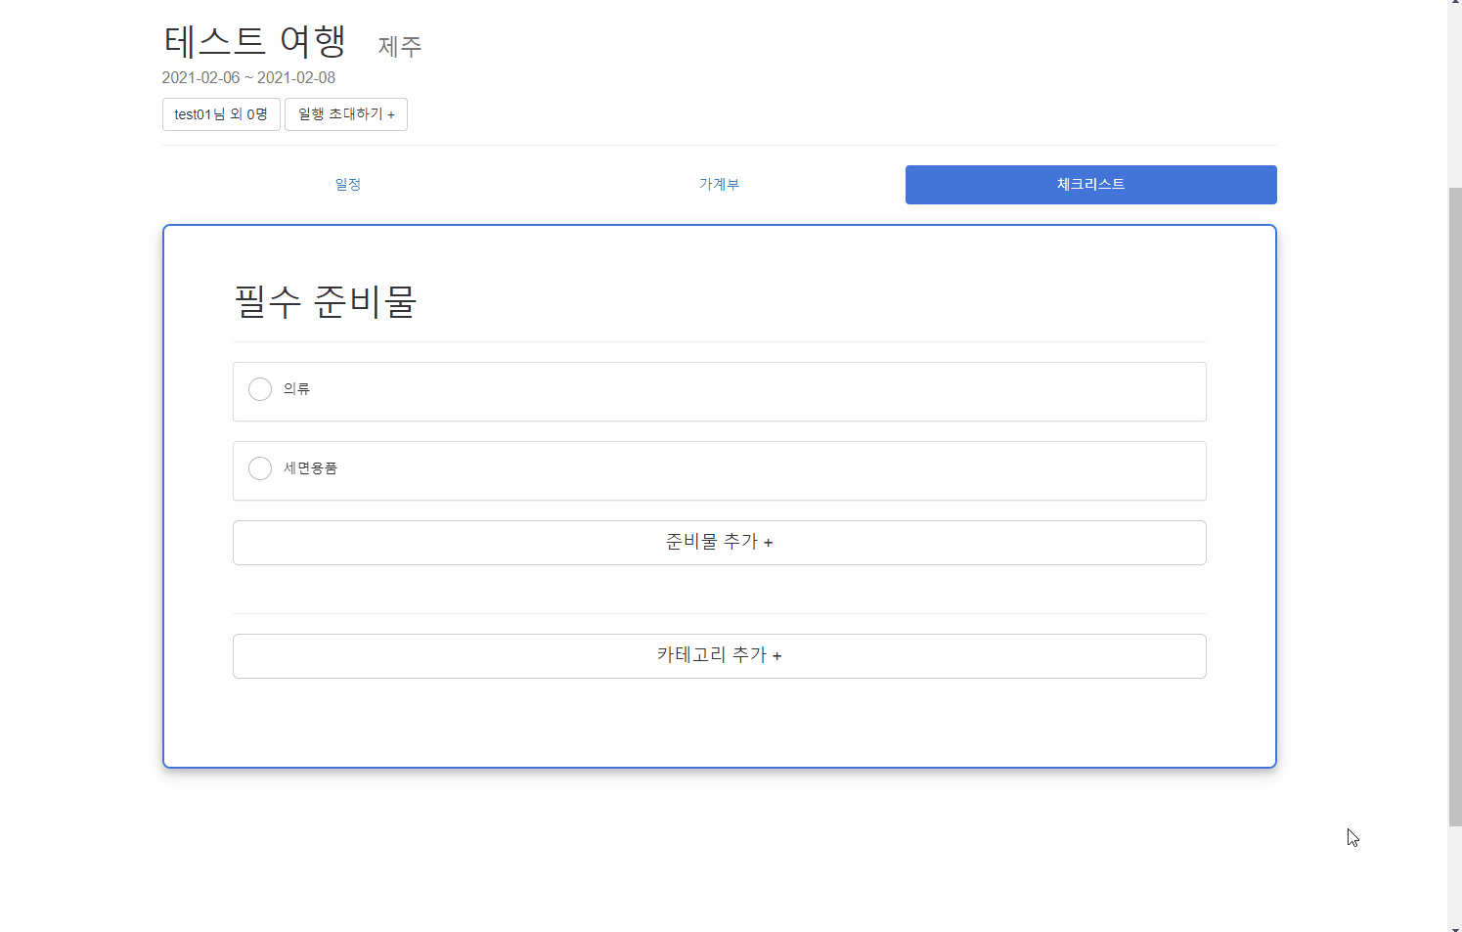This screenshot has width=1462, height=932.
Task: Switch to the 일정 tab
Action: [348, 185]
